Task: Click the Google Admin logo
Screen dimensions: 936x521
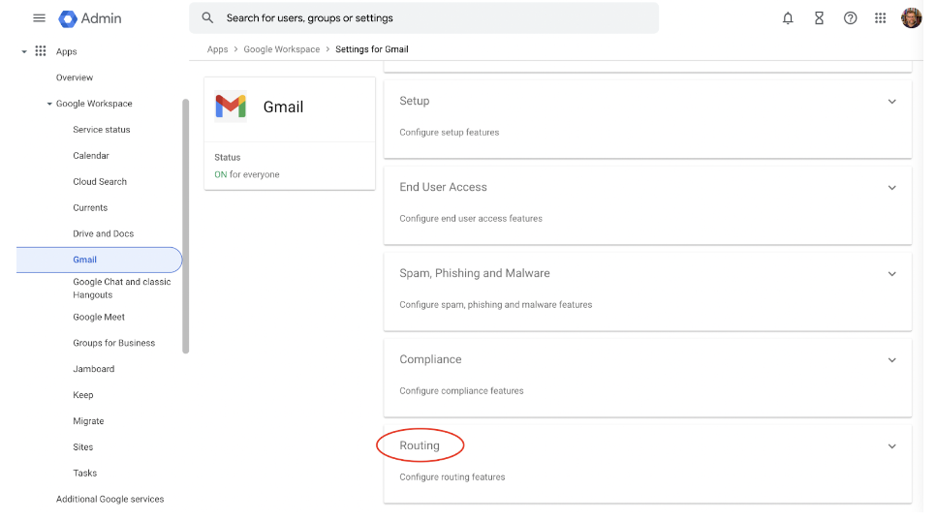Action: tap(90, 18)
